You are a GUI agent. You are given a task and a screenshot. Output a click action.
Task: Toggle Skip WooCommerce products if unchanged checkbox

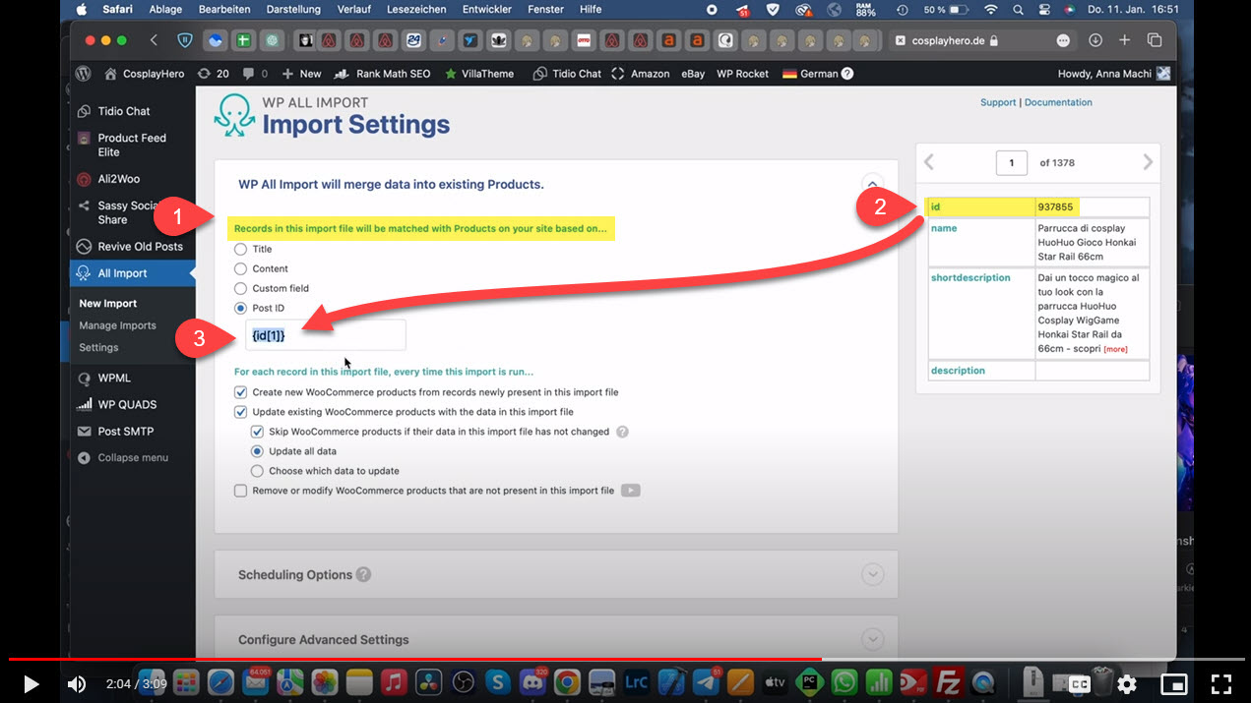coord(257,432)
